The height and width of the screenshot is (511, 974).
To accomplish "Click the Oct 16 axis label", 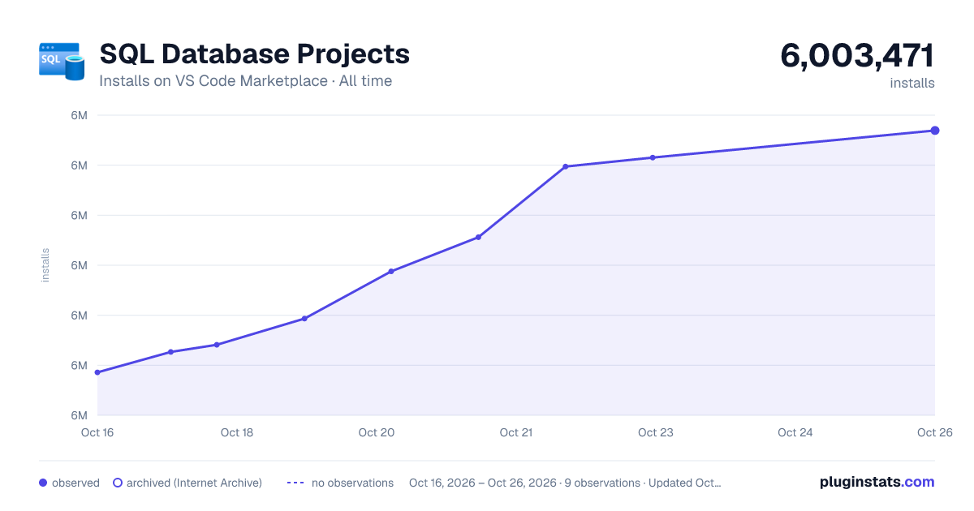I will 97,432.
